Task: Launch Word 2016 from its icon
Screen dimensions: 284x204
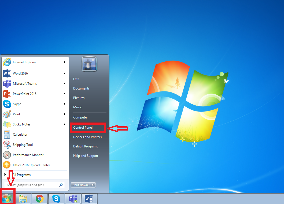Action: click(x=7, y=73)
